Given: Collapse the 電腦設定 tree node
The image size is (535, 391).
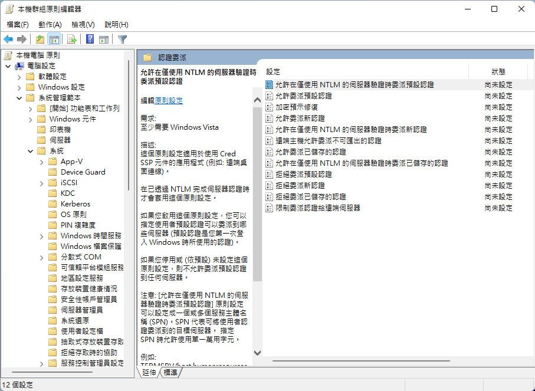Looking at the screenshot, I should point(8,66).
